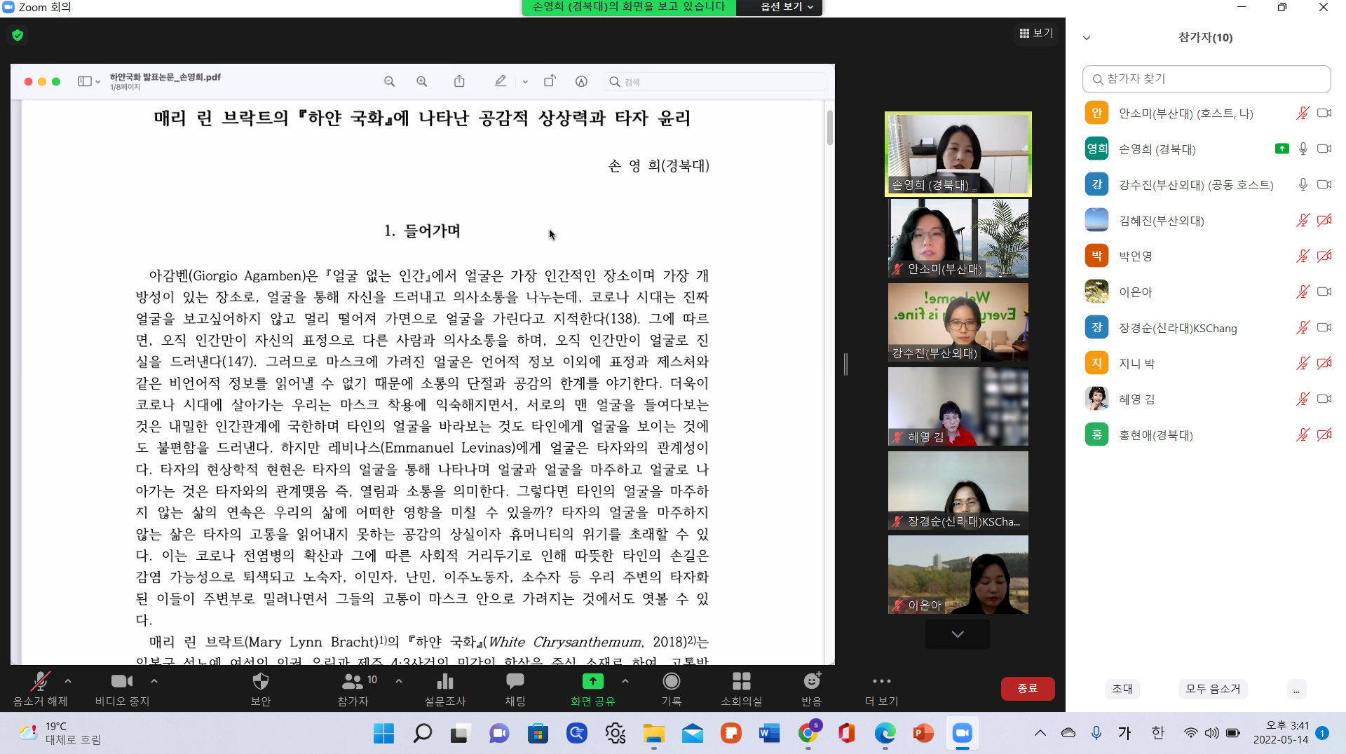Click the shared PDF vertical scrollbar

829,128
